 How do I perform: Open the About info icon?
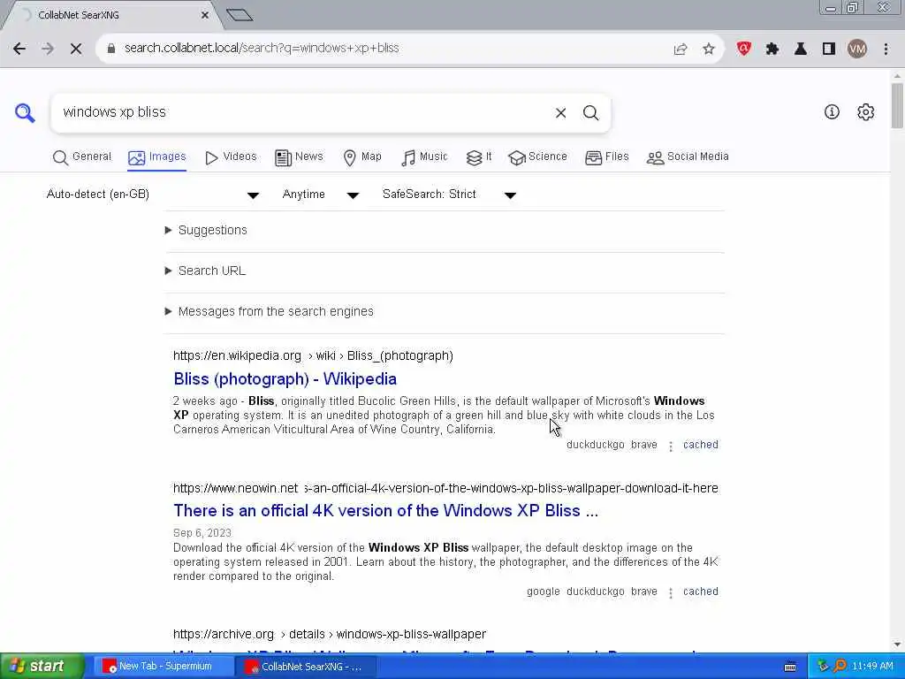[x=832, y=112]
